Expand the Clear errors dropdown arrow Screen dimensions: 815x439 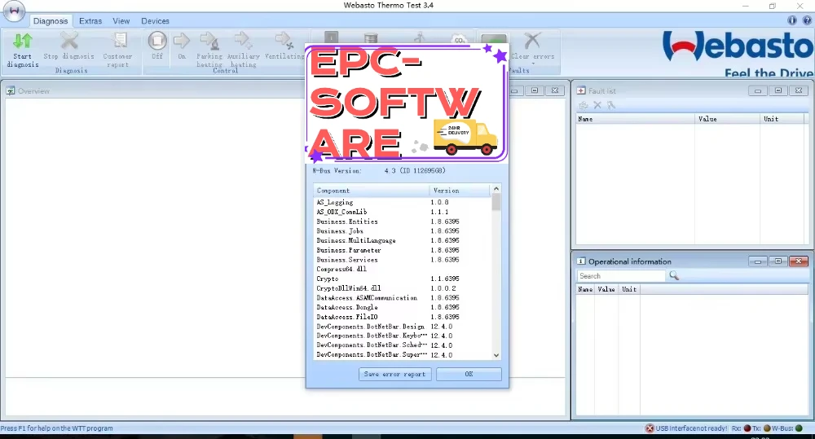tap(533, 64)
